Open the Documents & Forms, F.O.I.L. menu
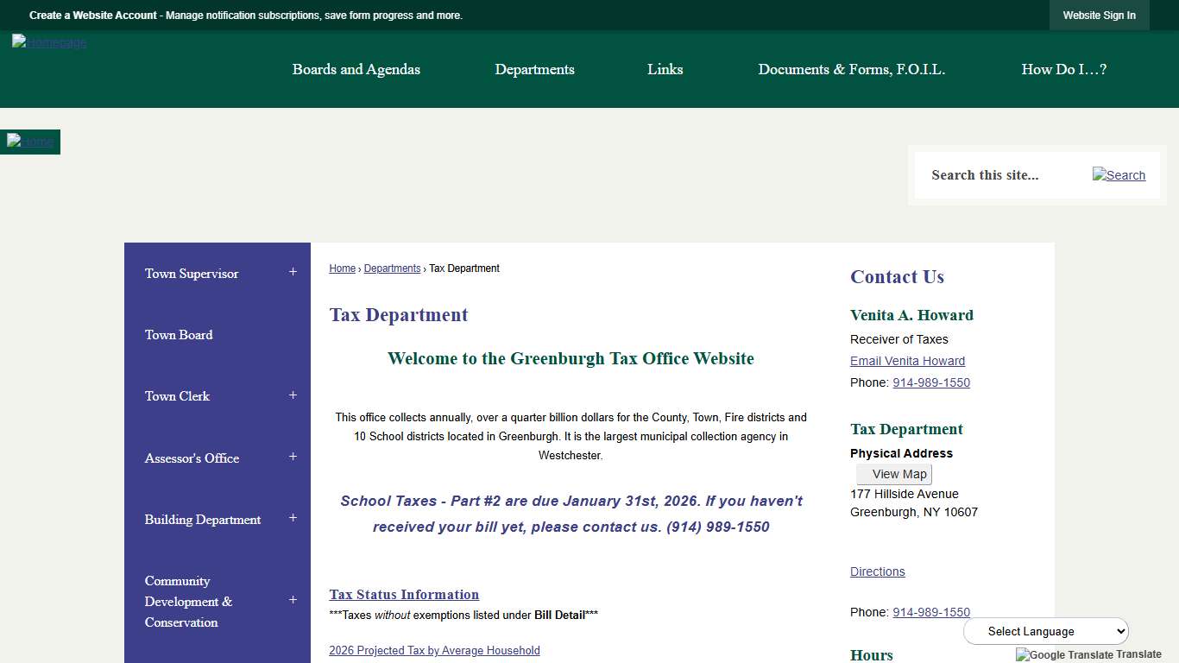The image size is (1179, 663). [x=851, y=69]
